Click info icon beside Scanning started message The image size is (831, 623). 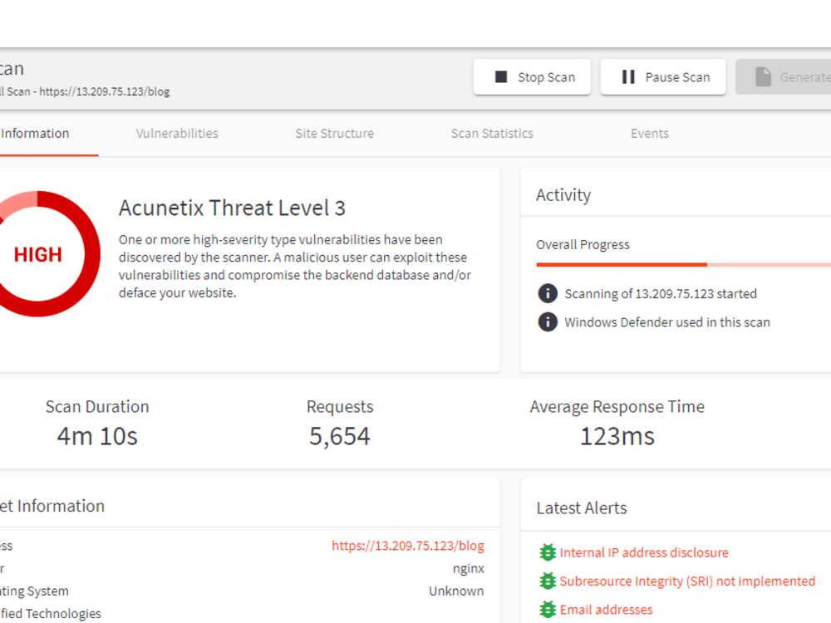pyautogui.click(x=548, y=293)
